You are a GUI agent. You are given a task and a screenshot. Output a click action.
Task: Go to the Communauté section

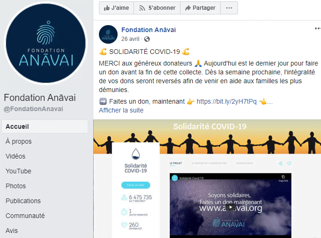[x=25, y=216]
